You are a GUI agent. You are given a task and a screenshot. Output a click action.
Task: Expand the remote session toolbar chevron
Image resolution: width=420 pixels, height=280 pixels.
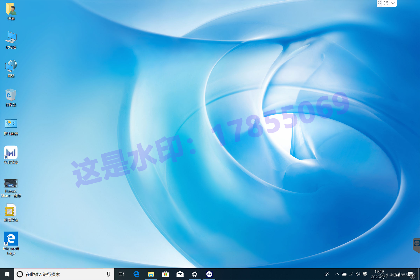[x=393, y=3]
